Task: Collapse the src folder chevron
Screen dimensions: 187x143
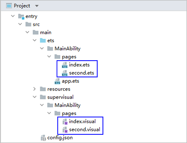Action: [20, 24]
